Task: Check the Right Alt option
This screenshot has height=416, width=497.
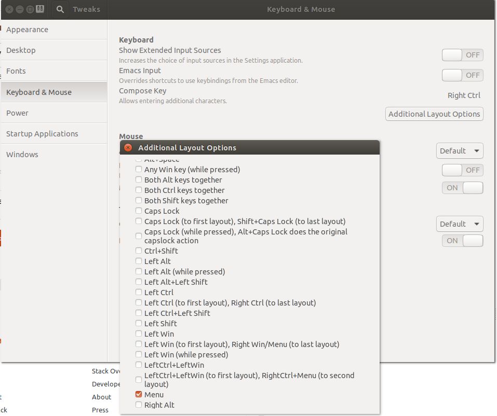Action: (x=139, y=405)
